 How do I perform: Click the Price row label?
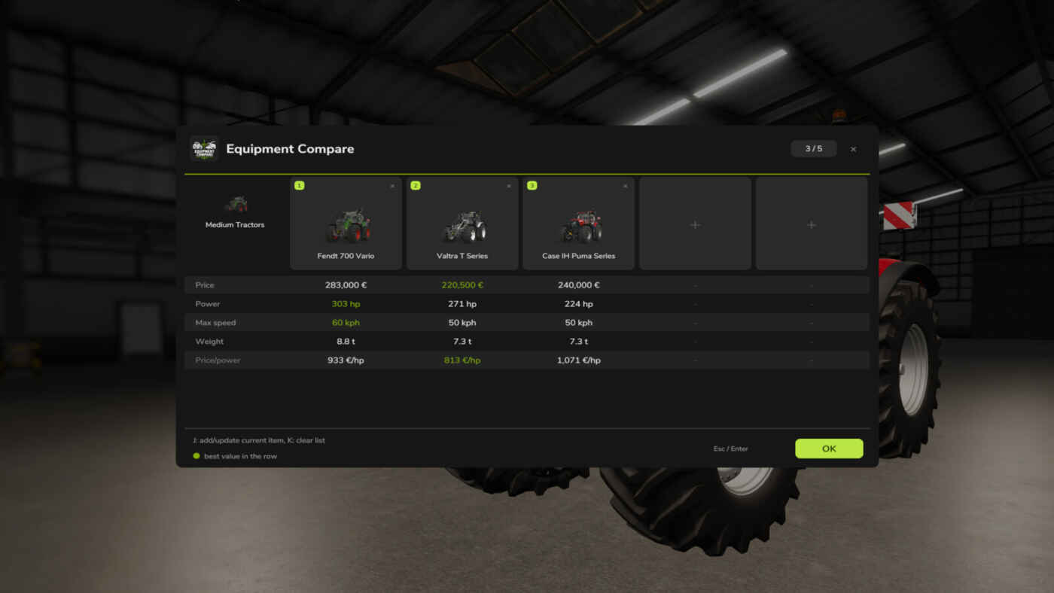pyautogui.click(x=205, y=285)
